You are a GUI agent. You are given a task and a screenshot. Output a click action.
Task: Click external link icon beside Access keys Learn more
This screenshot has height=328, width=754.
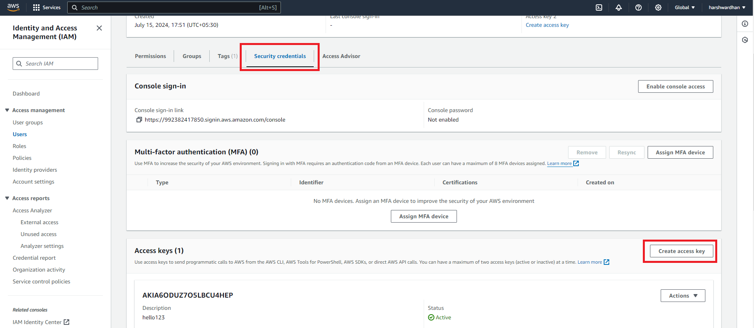tap(606, 262)
